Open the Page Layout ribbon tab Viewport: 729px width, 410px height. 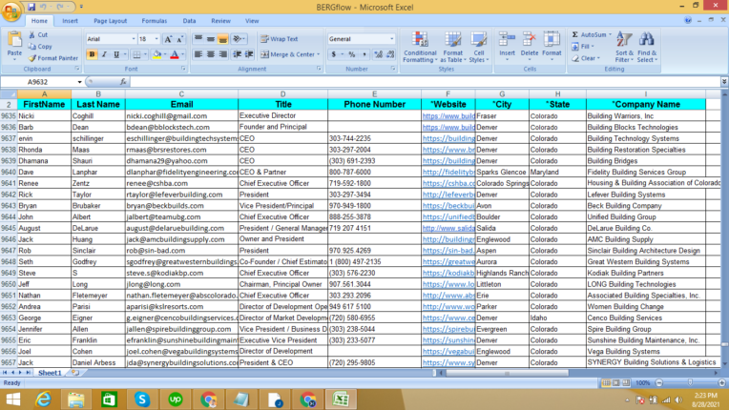click(x=110, y=21)
